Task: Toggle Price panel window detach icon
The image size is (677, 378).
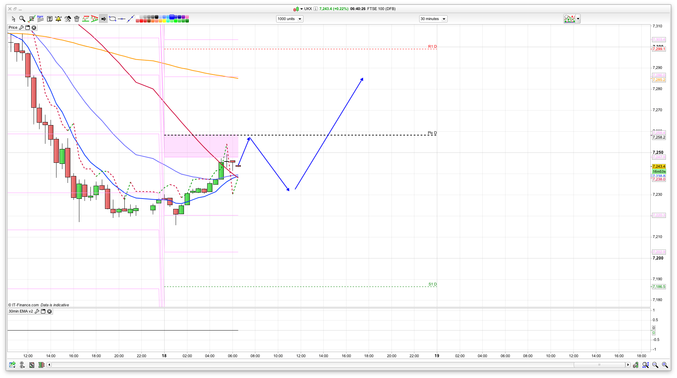Action: [x=28, y=28]
